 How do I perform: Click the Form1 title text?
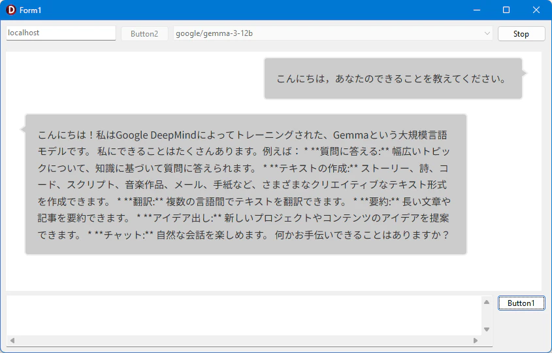[x=30, y=10]
